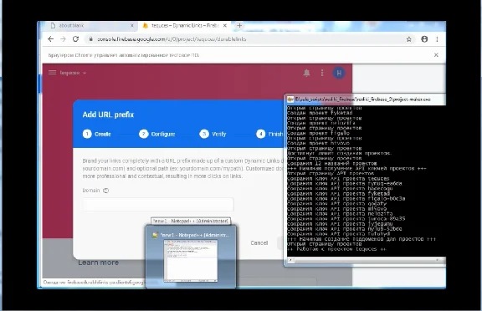
Task: Go forward in Chrome browser
Action: 64,39
